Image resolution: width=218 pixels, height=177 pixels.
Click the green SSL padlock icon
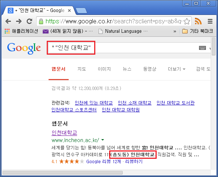41,21
